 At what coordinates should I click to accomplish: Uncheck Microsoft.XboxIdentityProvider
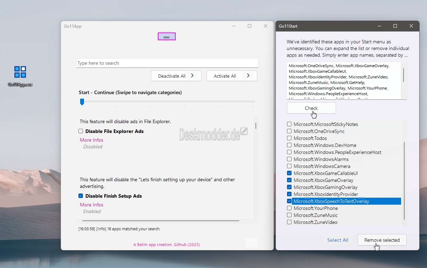click(289, 194)
